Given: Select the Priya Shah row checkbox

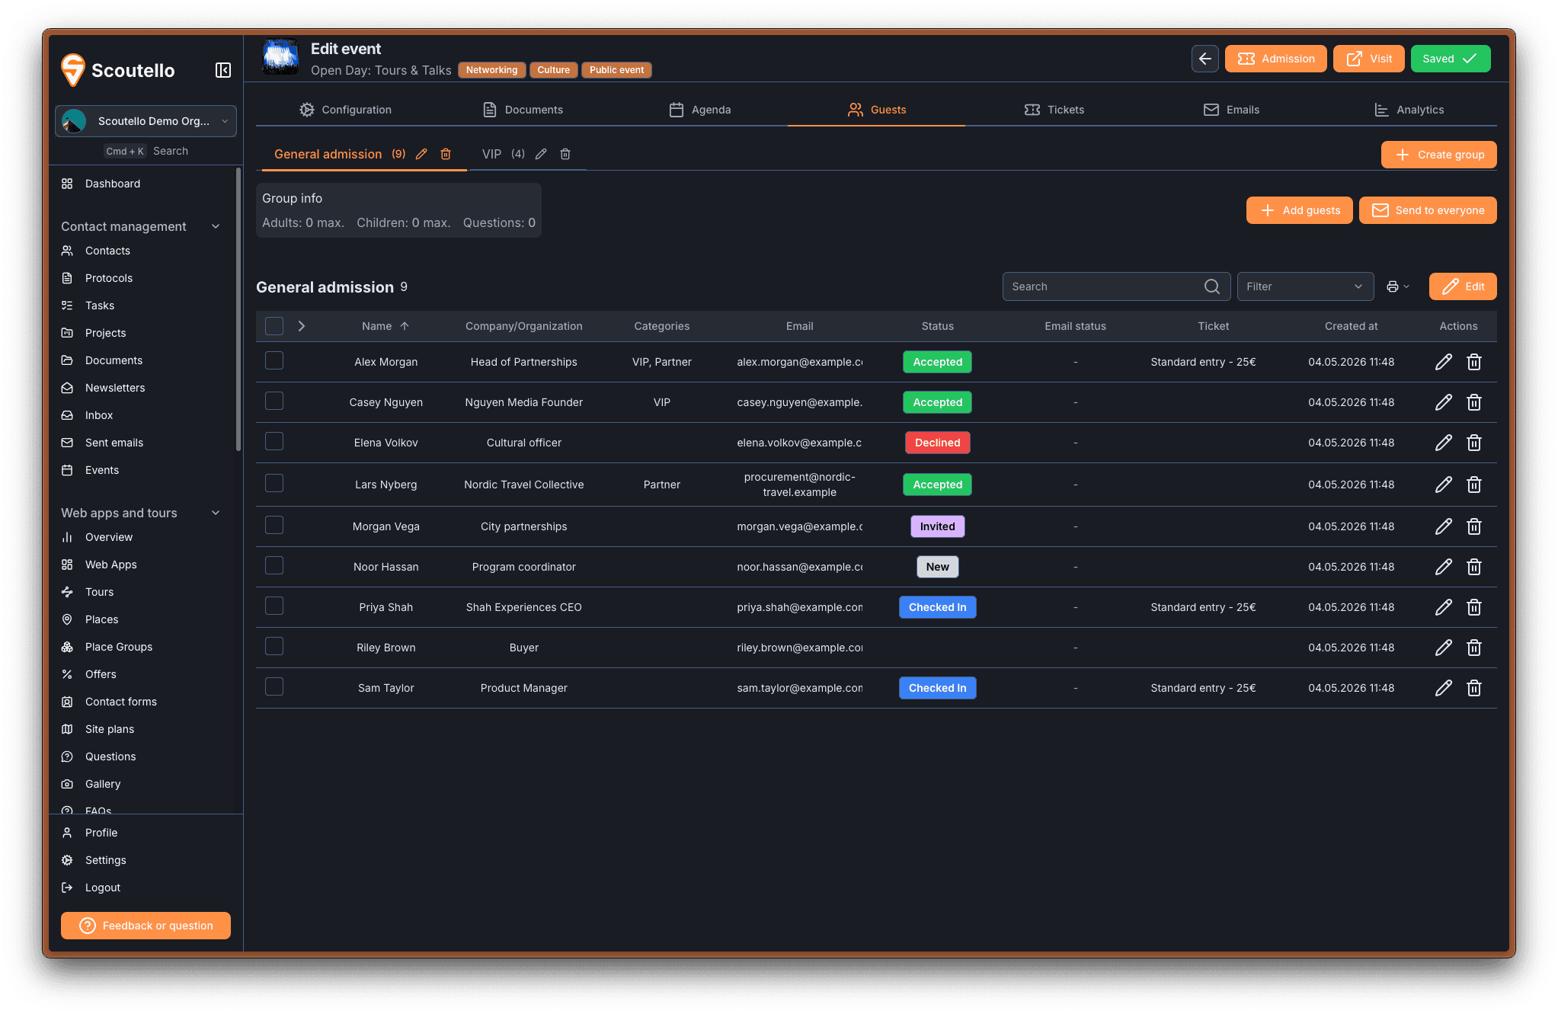Looking at the screenshot, I should 274,606.
